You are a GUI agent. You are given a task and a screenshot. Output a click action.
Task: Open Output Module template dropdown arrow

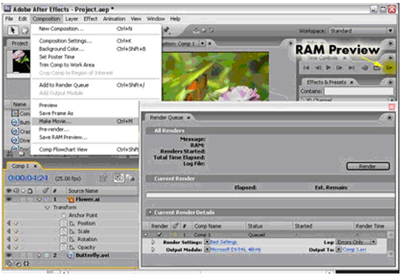click(x=207, y=249)
